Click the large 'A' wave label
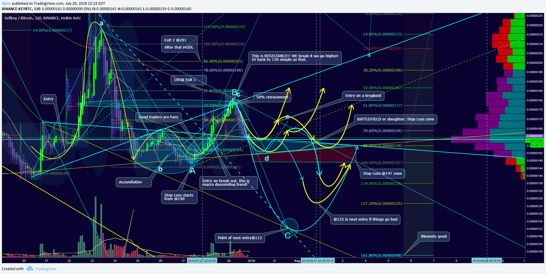Viewport: 546px width, 274px height. [192, 171]
